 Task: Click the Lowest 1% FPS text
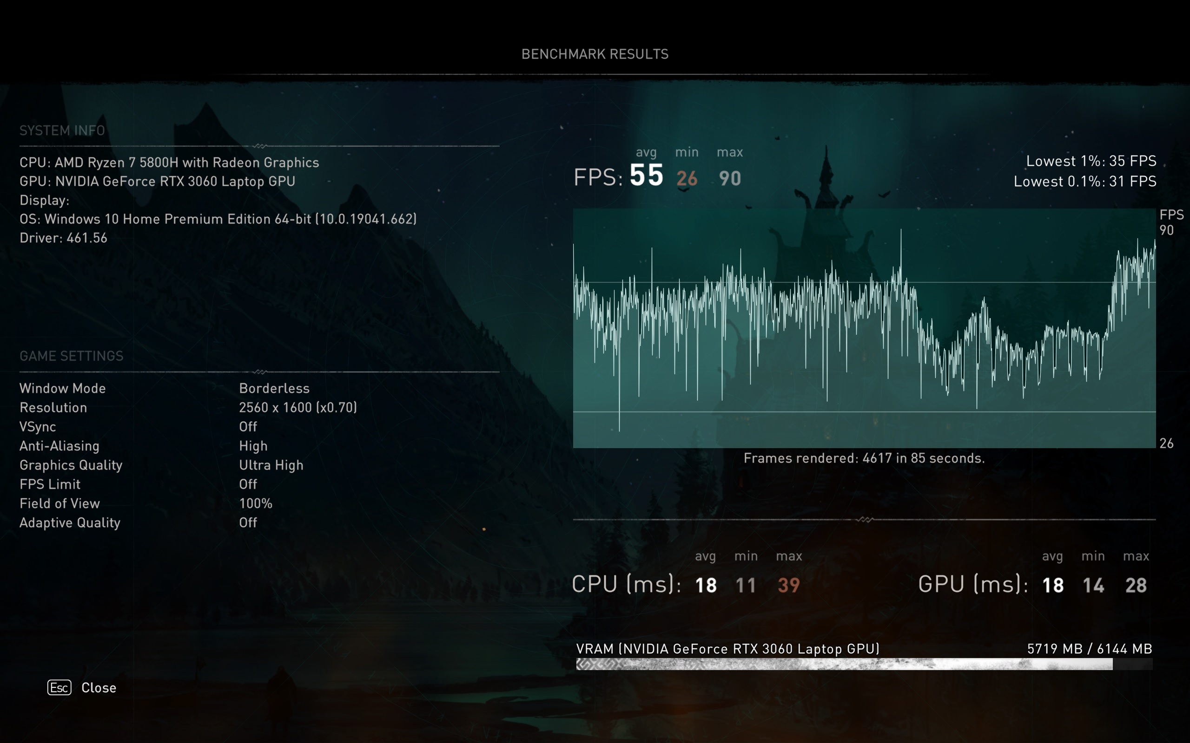1091,161
